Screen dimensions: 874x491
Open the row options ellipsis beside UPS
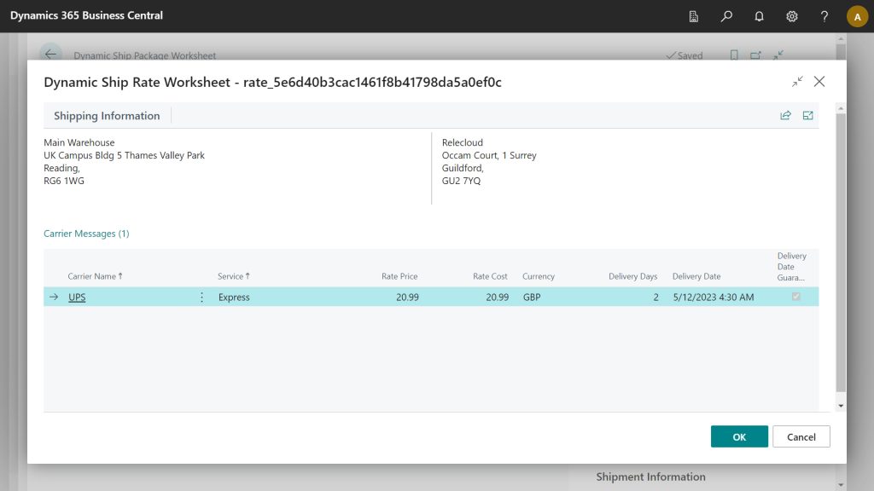point(201,297)
